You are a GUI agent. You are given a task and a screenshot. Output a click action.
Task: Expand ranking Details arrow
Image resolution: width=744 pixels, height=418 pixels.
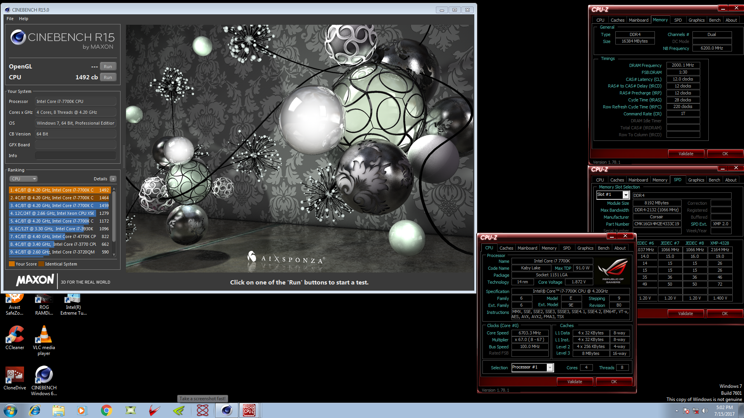[x=113, y=179]
